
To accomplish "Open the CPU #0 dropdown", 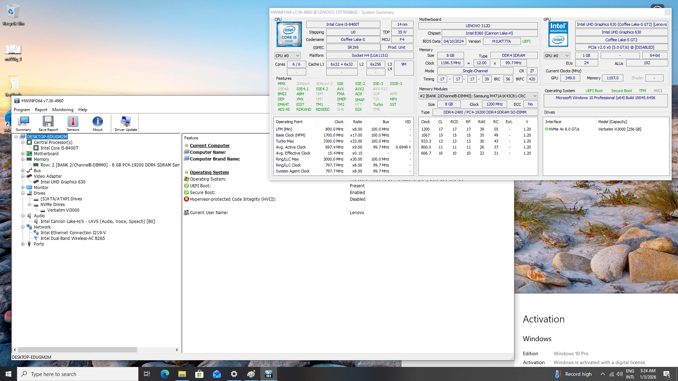I will (x=287, y=56).
